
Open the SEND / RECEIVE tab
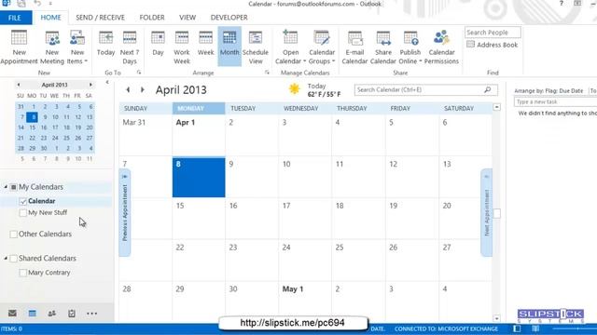[x=100, y=18]
